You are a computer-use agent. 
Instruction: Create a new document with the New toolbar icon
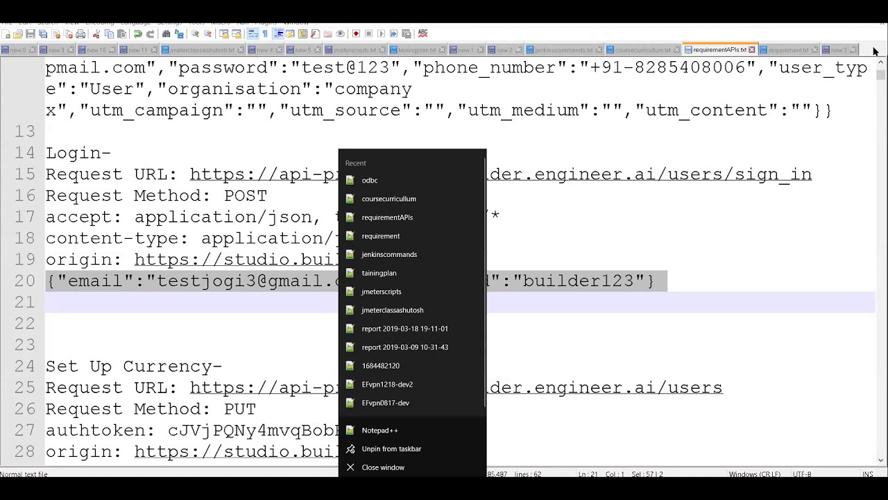(x=6, y=33)
